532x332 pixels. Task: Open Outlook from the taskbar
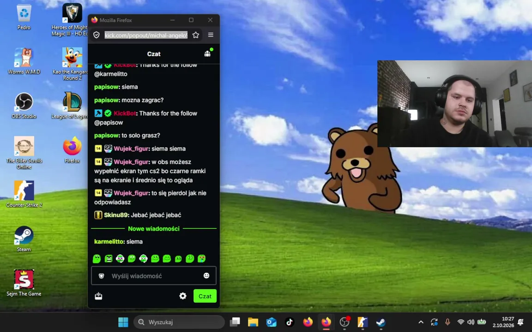click(272, 322)
